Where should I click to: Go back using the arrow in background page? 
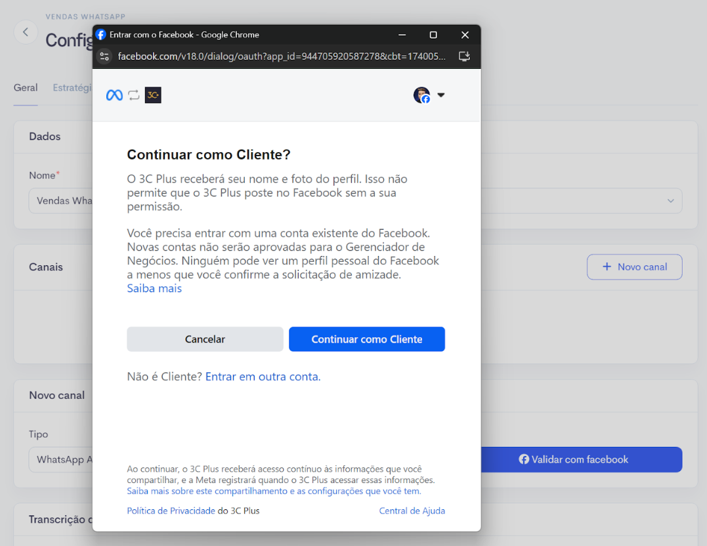[x=26, y=32]
